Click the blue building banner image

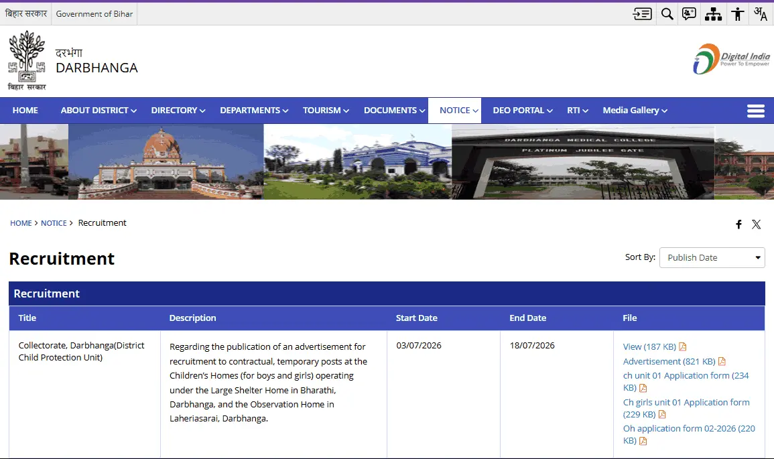(x=357, y=162)
